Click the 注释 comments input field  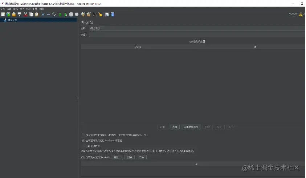tap(197, 35)
